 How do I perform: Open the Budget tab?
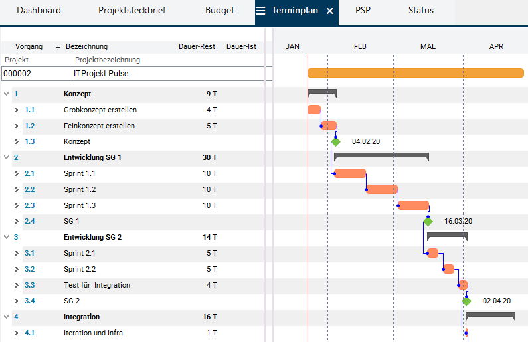(x=219, y=11)
